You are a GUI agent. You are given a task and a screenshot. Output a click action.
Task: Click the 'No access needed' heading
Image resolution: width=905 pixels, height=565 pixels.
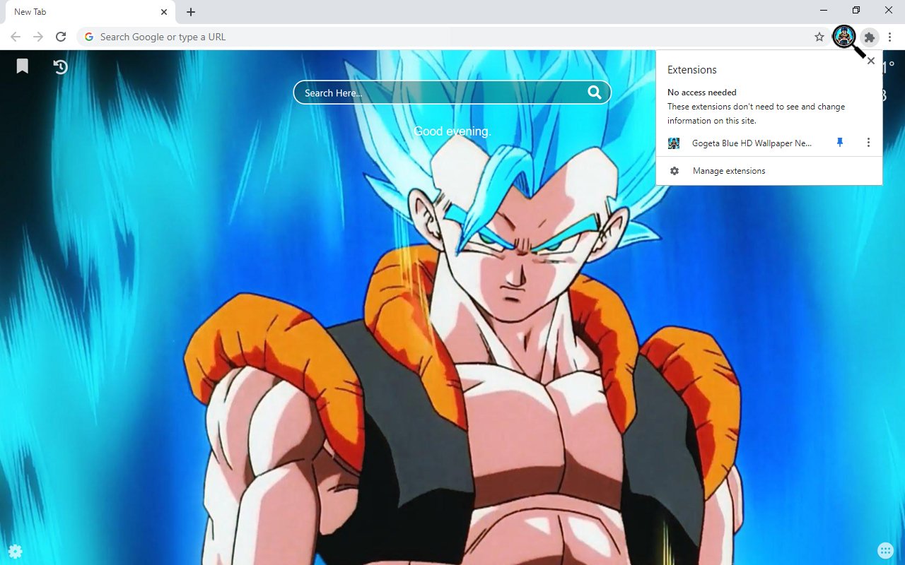pyautogui.click(x=702, y=93)
